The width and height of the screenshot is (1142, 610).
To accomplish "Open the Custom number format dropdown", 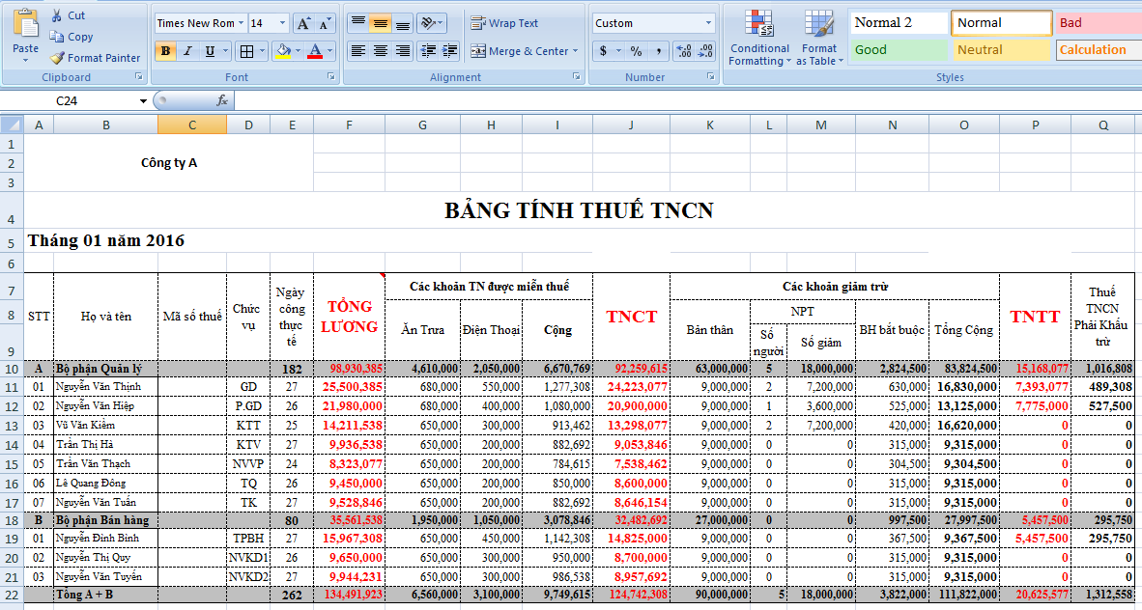I will pos(708,22).
